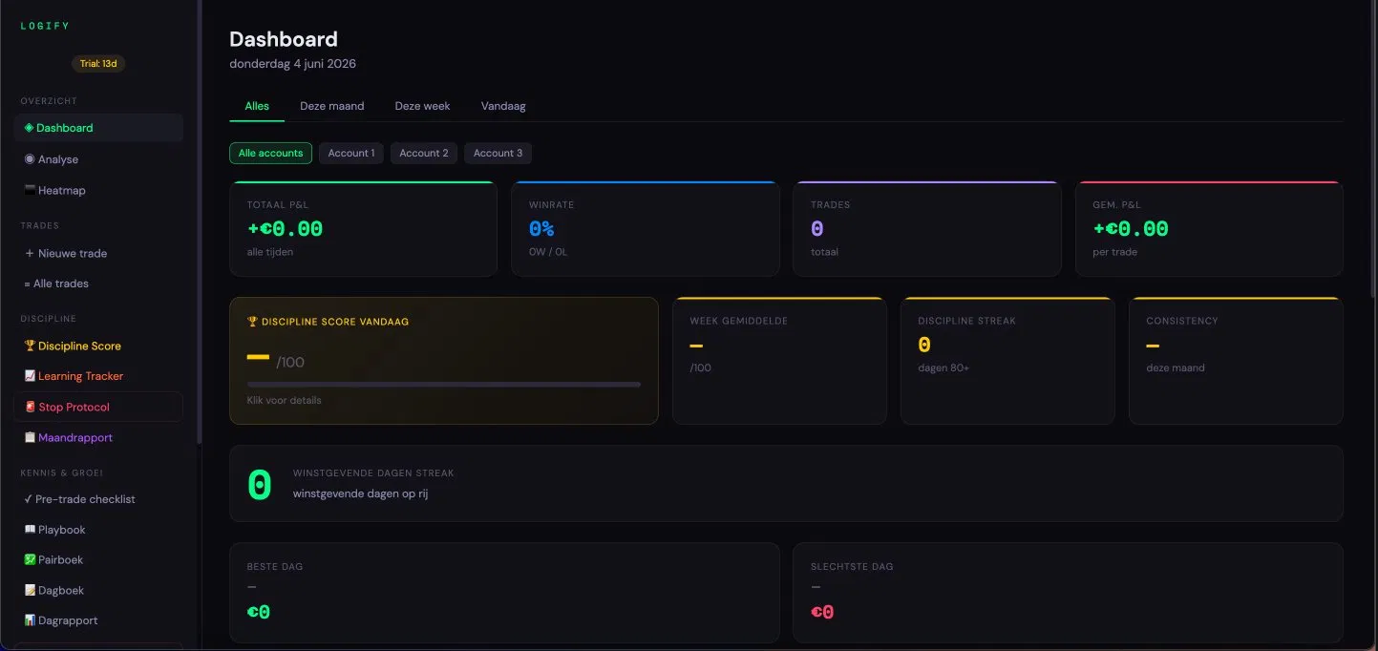Open the Analyse page
Viewport: 1378px width, 651px height.
click(x=98, y=159)
